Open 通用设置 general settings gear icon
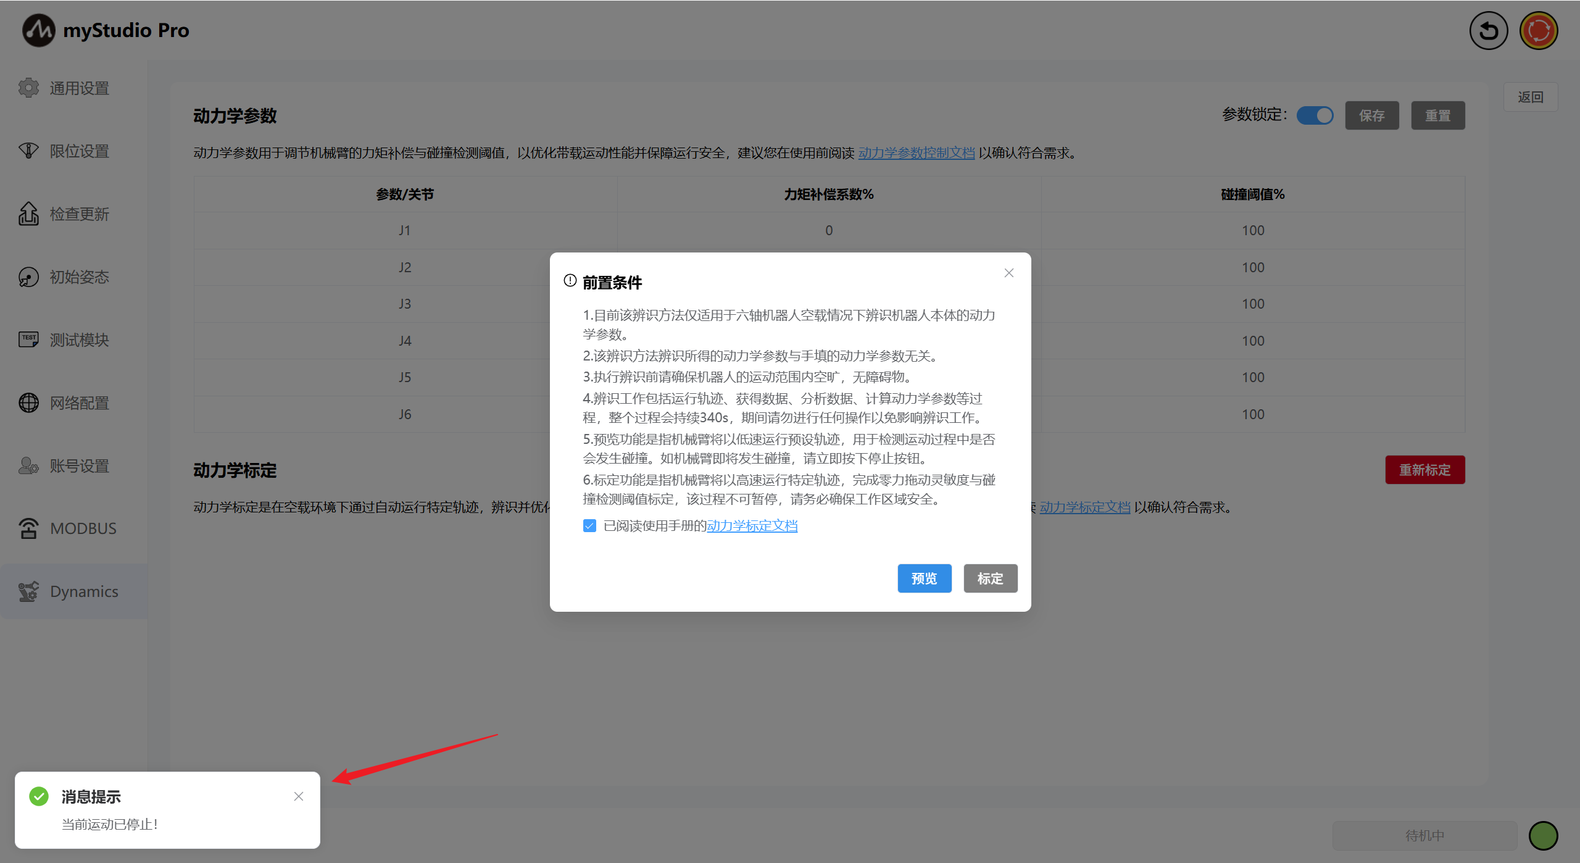 [x=28, y=88]
